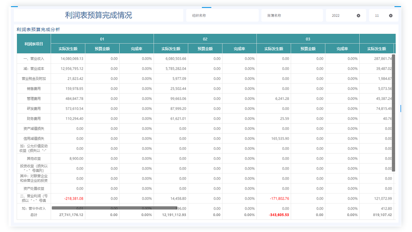The image size is (412, 232).
Task: Sort by the 利润表项目 column header
Action: tap(34, 44)
